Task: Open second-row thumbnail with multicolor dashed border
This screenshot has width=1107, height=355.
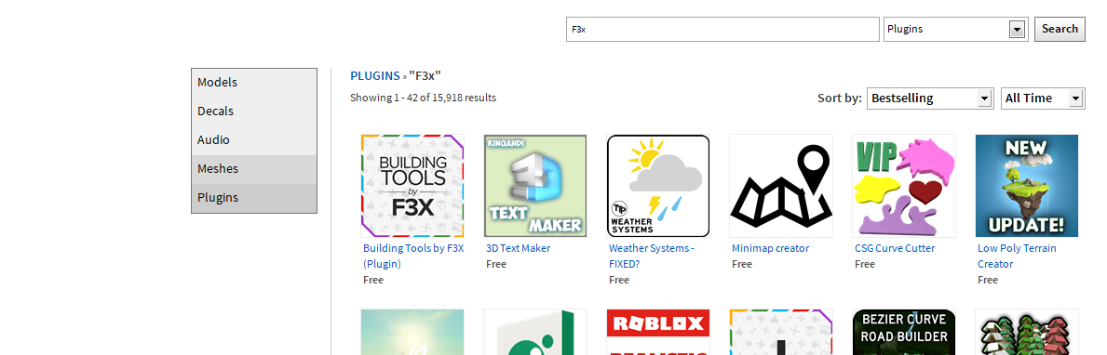Action: coord(781,332)
